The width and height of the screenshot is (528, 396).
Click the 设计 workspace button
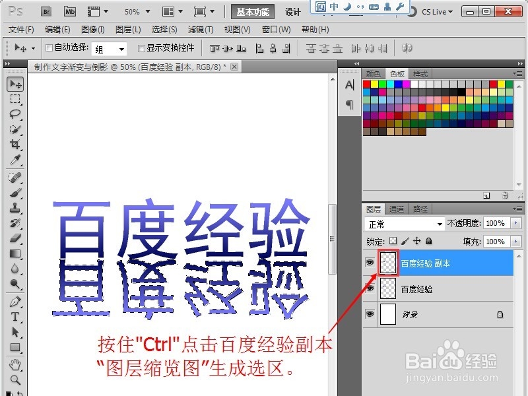[292, 11]
